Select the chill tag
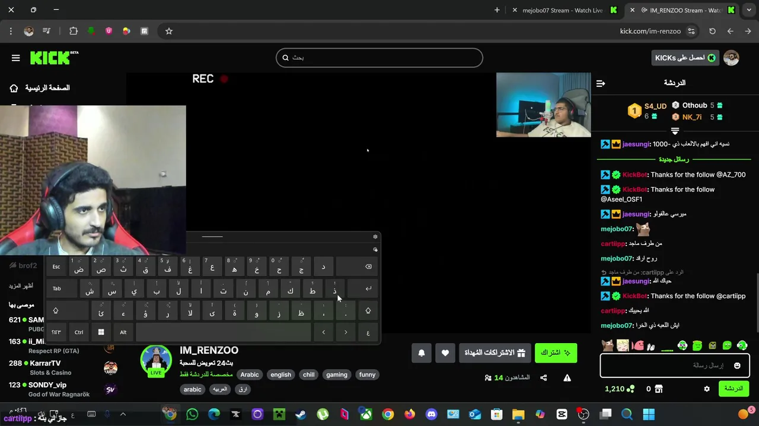The image size is (759, 426). click(x=309, y=375)
